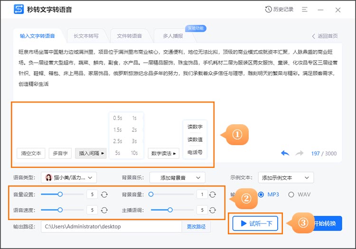
Task: Expand the 数字读法 submenu
Action: click(163, 153)
